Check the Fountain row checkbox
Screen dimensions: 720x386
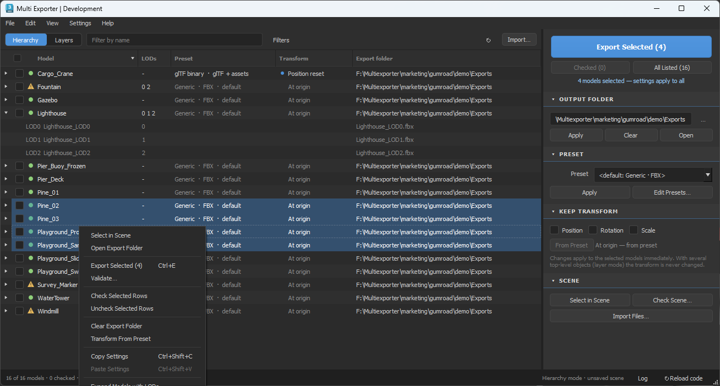pyautogui.click(x=19, y=86)
